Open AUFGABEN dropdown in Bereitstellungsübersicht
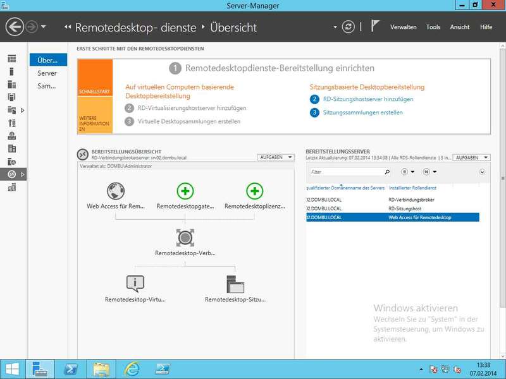 [276, 157]
